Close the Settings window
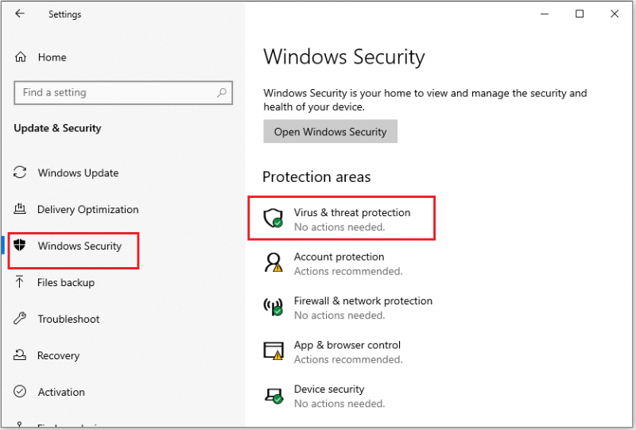This screenshot has width=636, height=430. click(x=615, y=14)
